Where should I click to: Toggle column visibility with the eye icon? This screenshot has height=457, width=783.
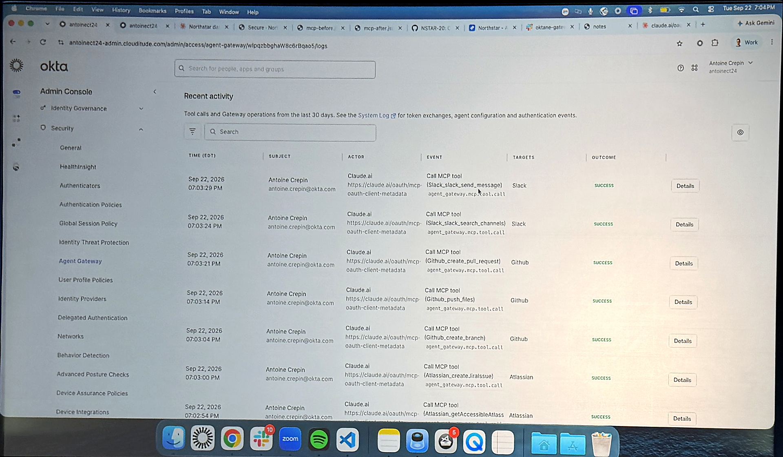click(x=740, y=132)
